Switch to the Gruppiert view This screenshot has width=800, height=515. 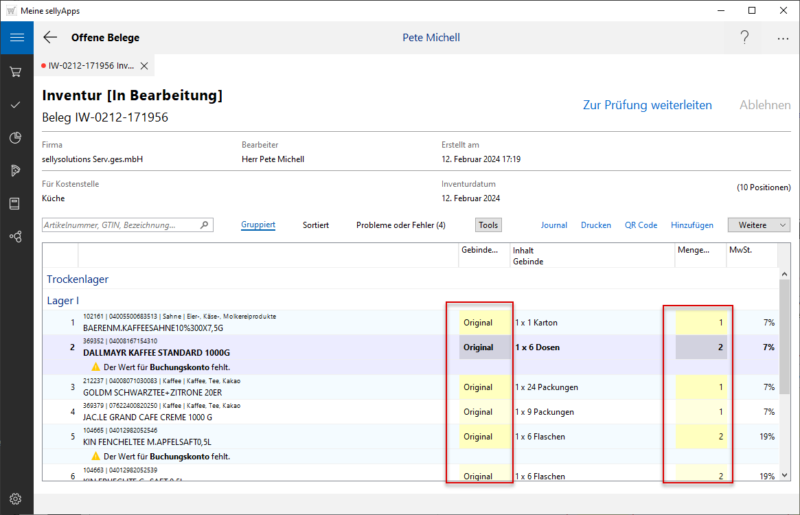[258, 225]
